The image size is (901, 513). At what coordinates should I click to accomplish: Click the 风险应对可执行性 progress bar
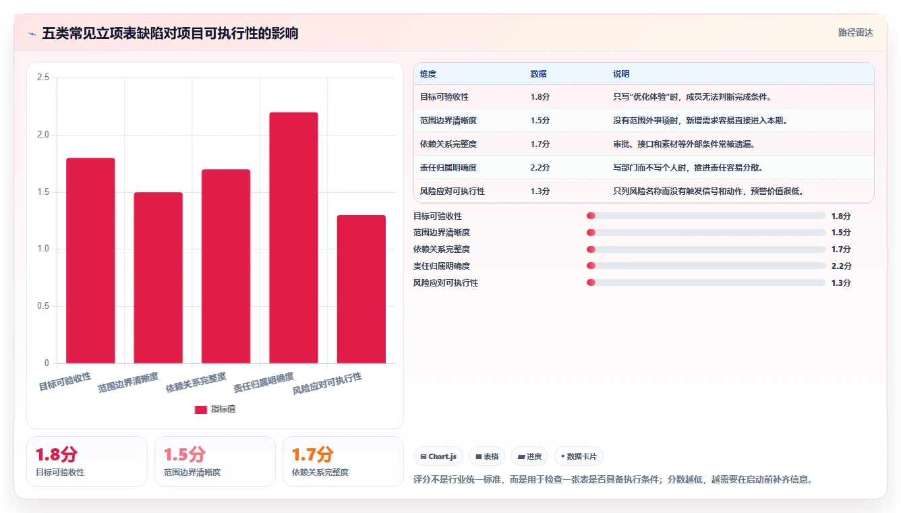(706, 282)
